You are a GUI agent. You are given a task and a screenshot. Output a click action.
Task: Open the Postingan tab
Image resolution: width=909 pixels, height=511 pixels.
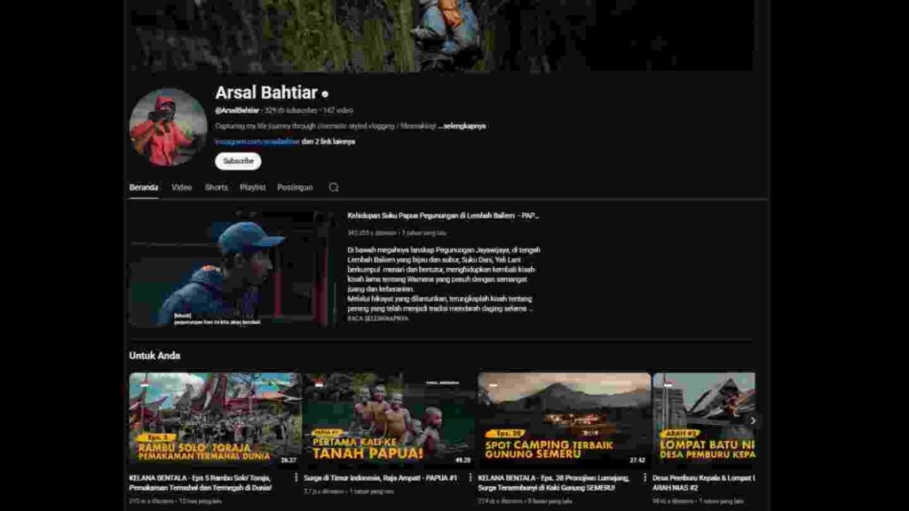(x=293, y=187)
